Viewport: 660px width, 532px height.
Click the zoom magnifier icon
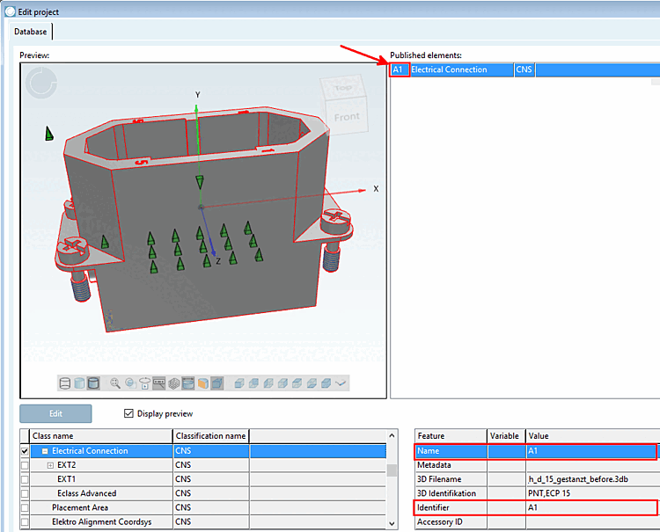coord(115,383)
